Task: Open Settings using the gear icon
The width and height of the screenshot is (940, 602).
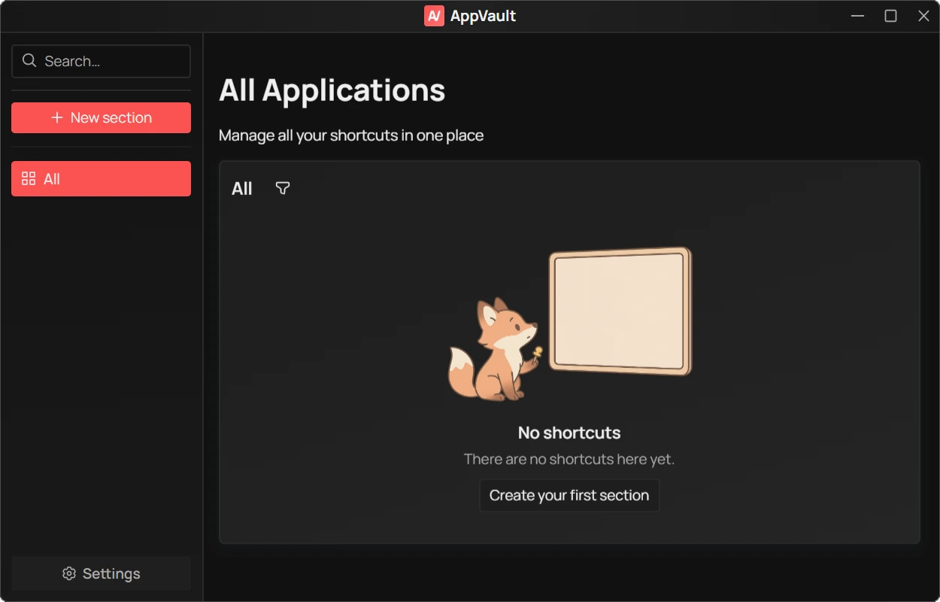Action: pos(68,573)
